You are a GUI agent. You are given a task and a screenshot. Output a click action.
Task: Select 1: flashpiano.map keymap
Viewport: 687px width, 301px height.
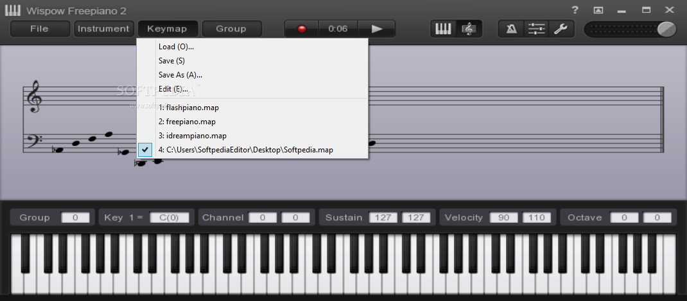[x=252, y=108]
